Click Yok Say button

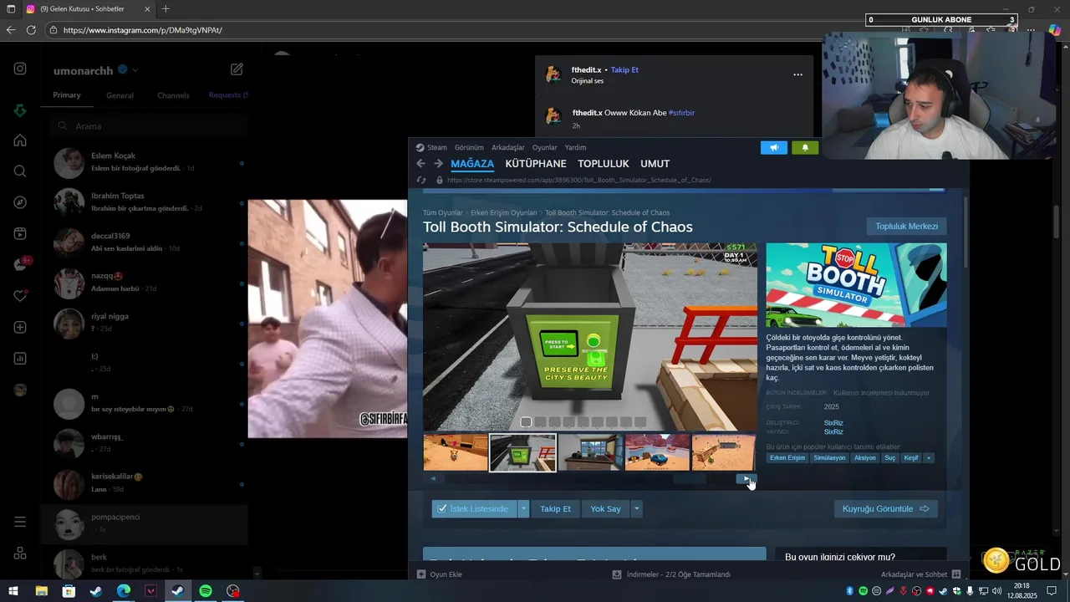[605, 508]
